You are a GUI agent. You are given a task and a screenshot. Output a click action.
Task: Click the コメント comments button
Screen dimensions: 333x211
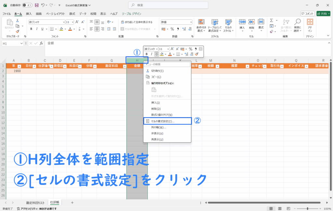pyautogui.click(x=307, y=14)
